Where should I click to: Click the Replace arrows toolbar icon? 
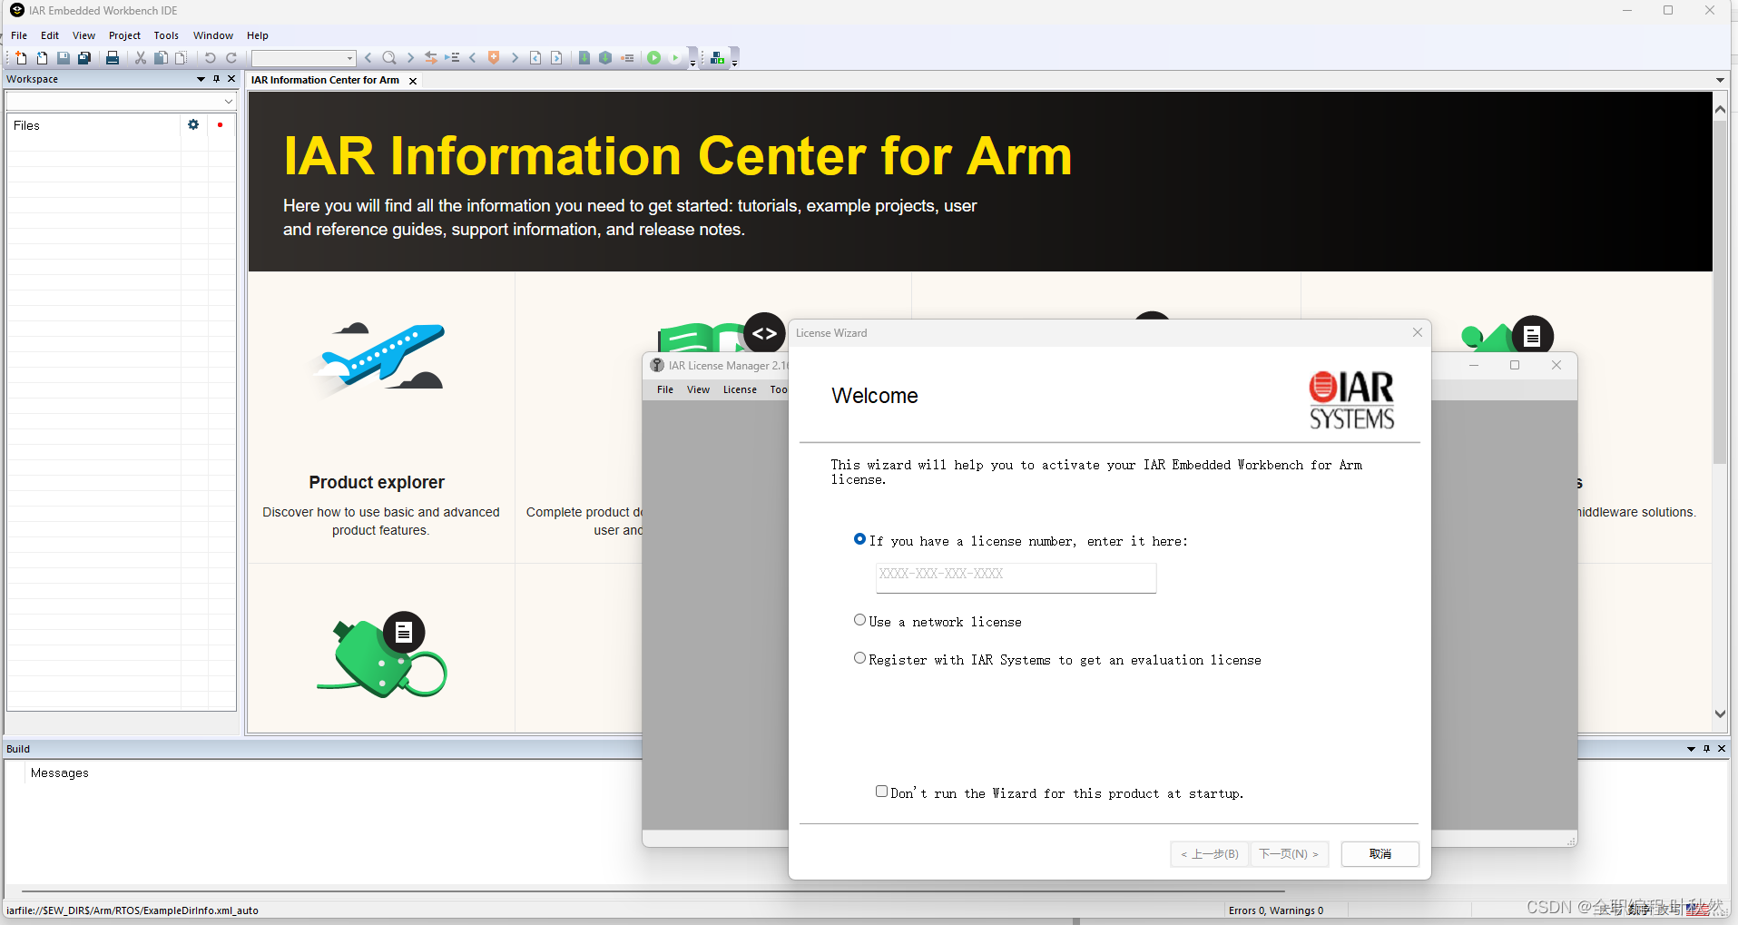(431, 58)
